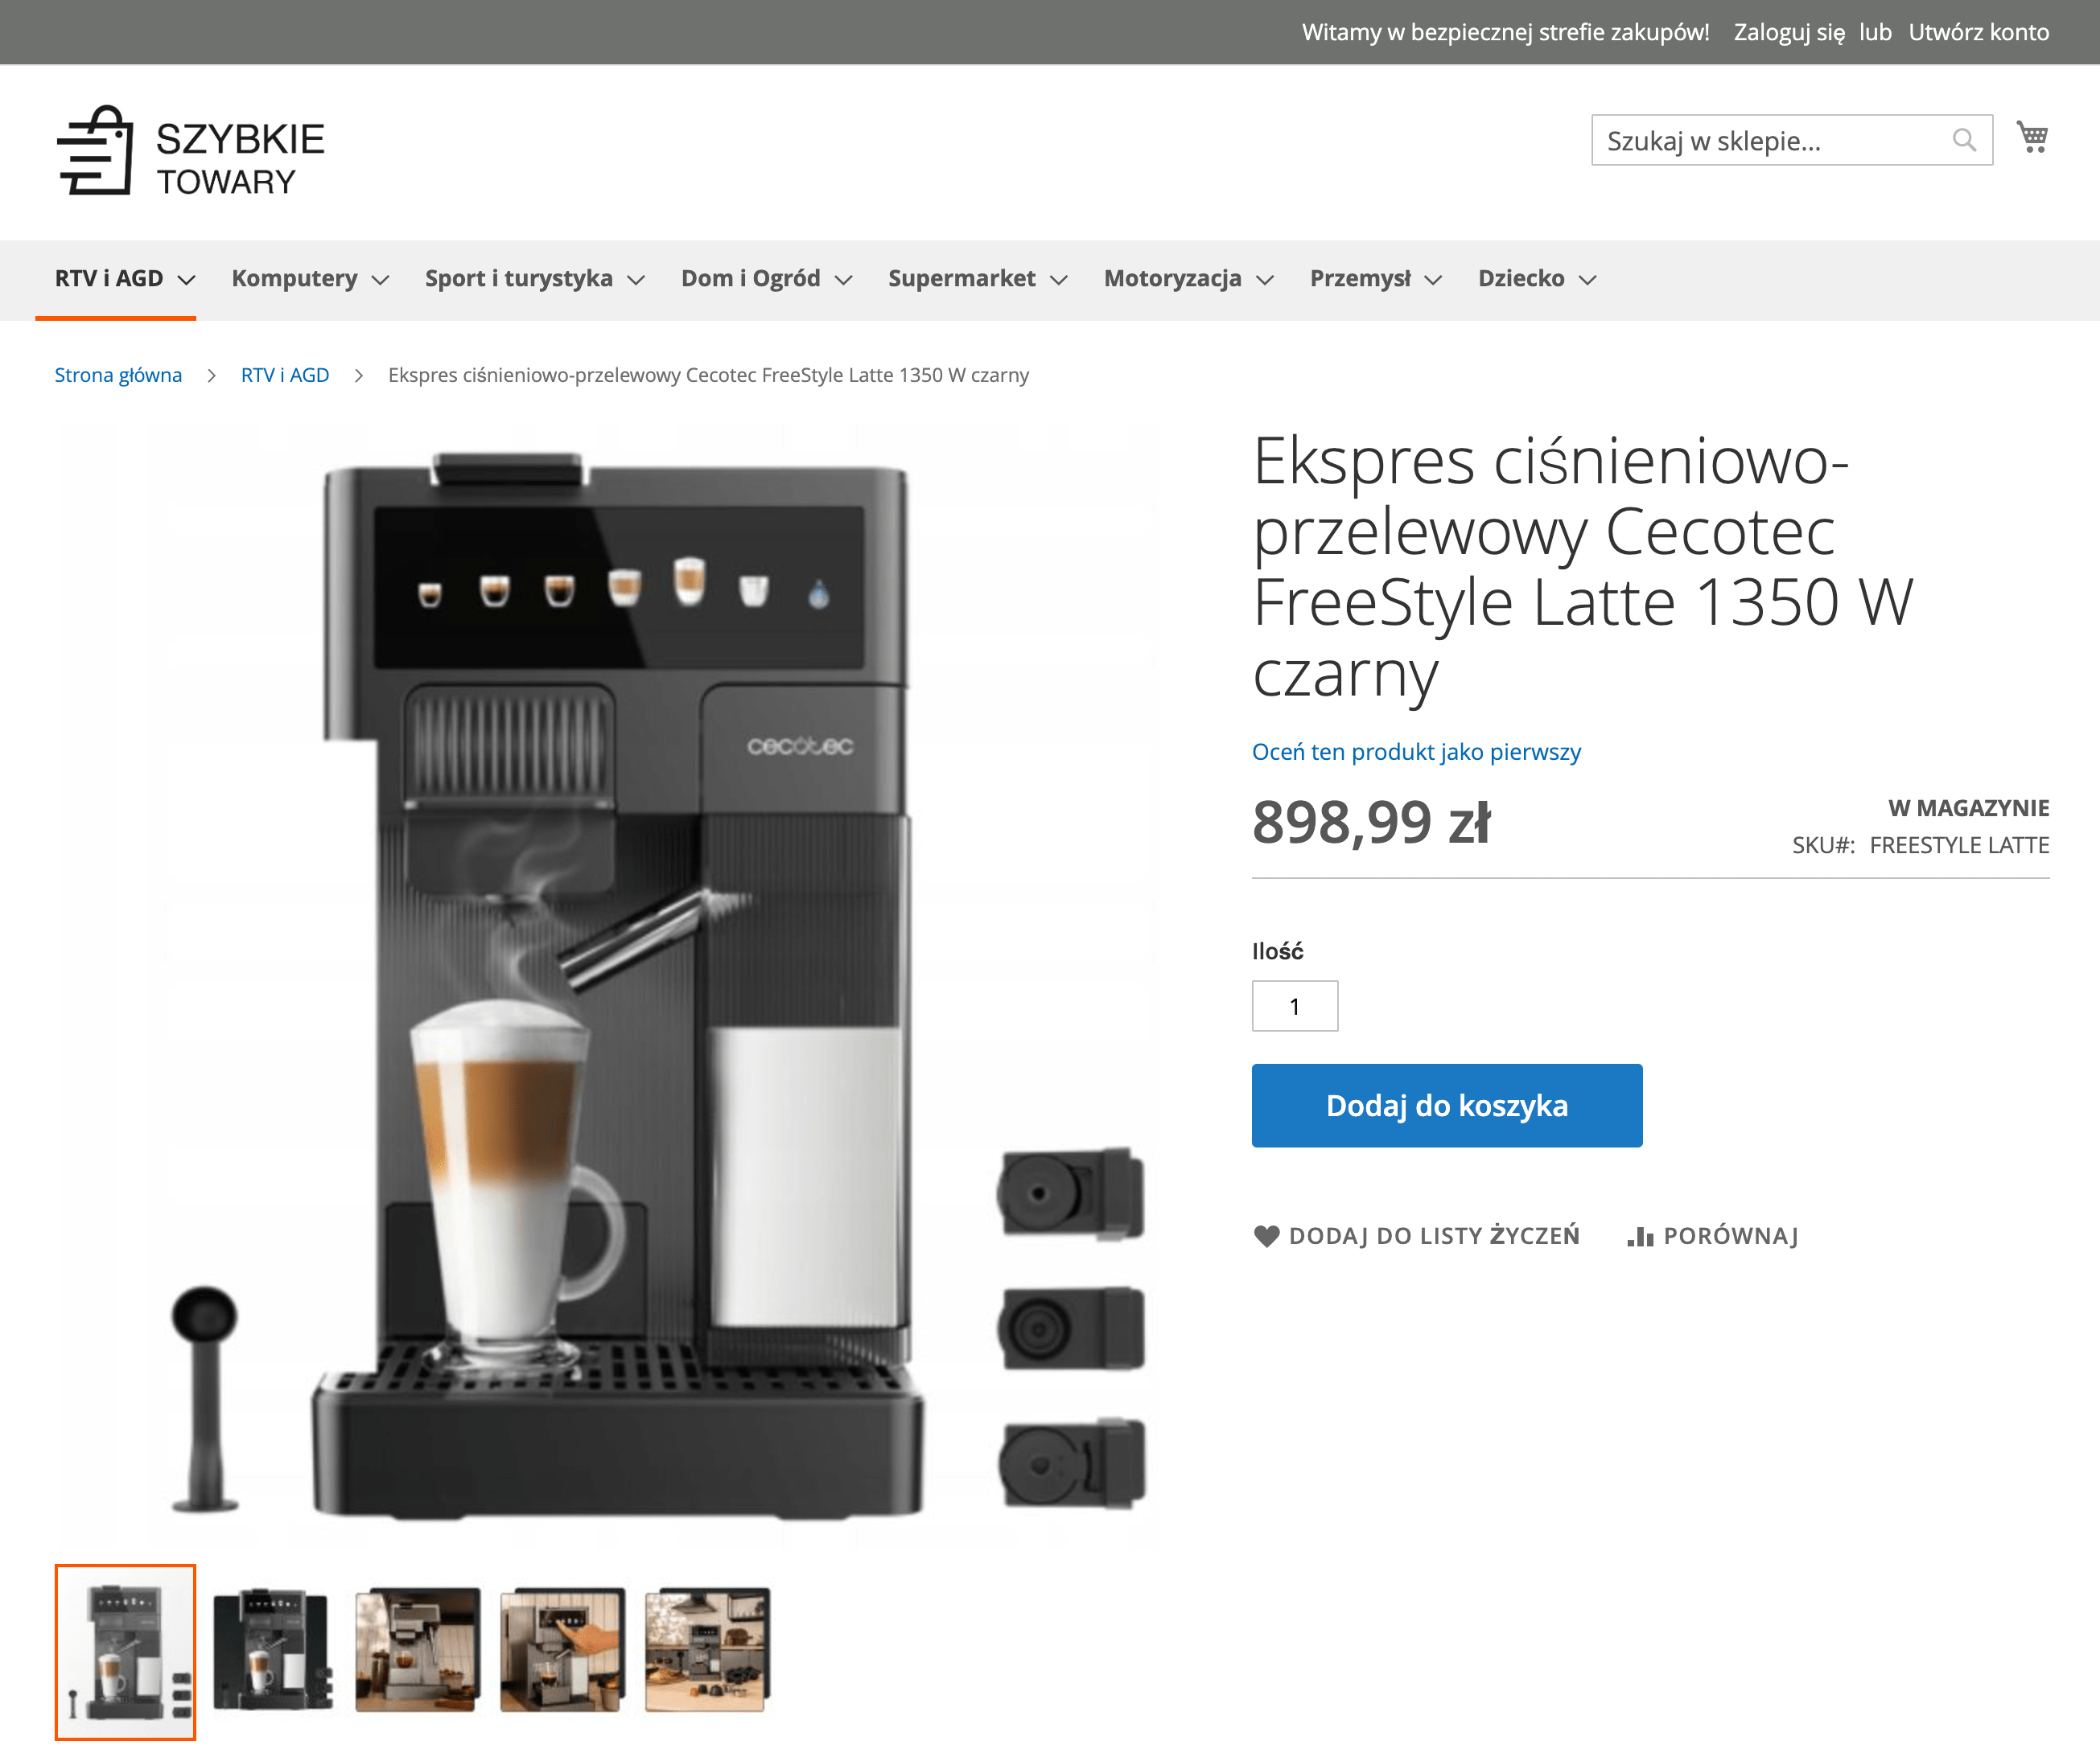The height and width of the screenshot is (1753, 2100).
Task: Go to Strona główna breadcrumb
Action: (118, 375)
